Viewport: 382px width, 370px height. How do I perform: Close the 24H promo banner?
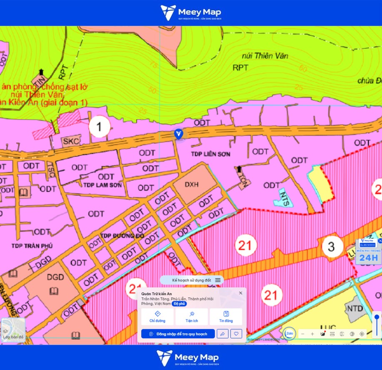click(x=380, y=241)
